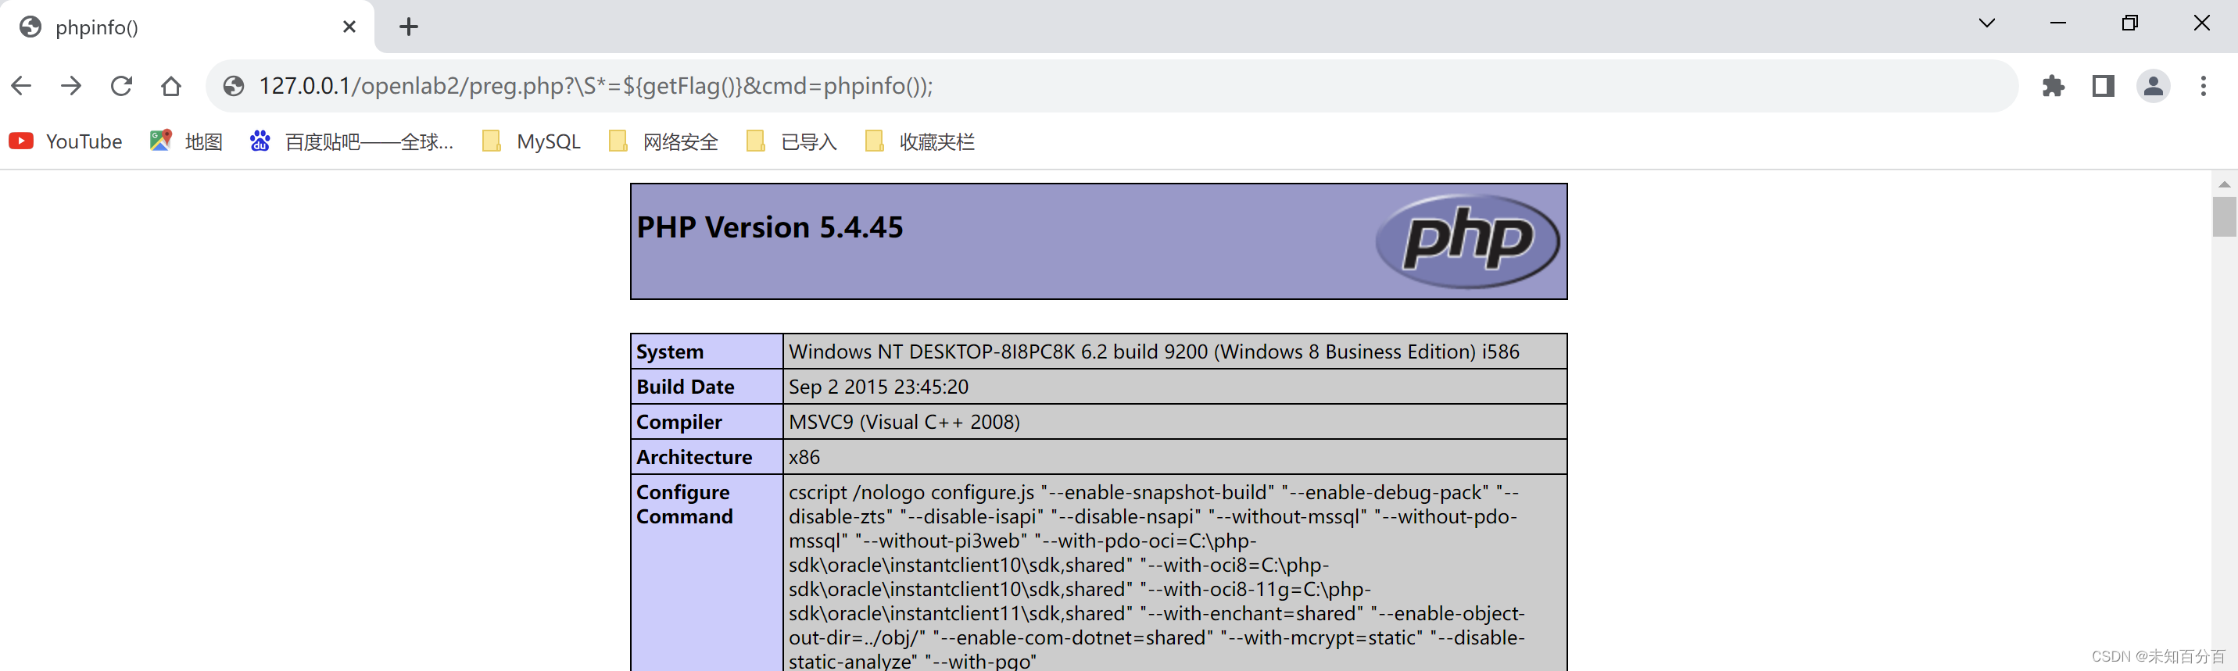This screenshot has height=671, width=2238.
Task: Open the 收藏夹栏 bookmarks folder
Action: (x=920, y=141)
